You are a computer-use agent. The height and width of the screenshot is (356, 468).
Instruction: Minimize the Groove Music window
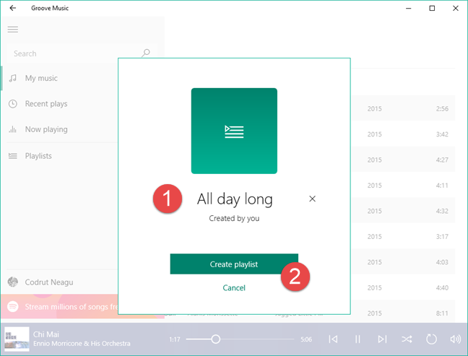click(408, 9)
